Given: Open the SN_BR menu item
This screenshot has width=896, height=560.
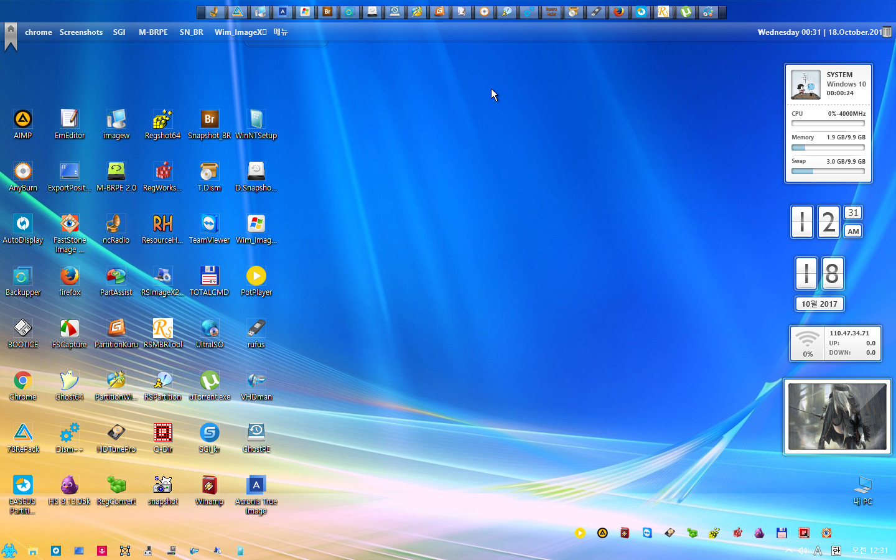Looking at the screenshot, I should [x=192, y=32].
